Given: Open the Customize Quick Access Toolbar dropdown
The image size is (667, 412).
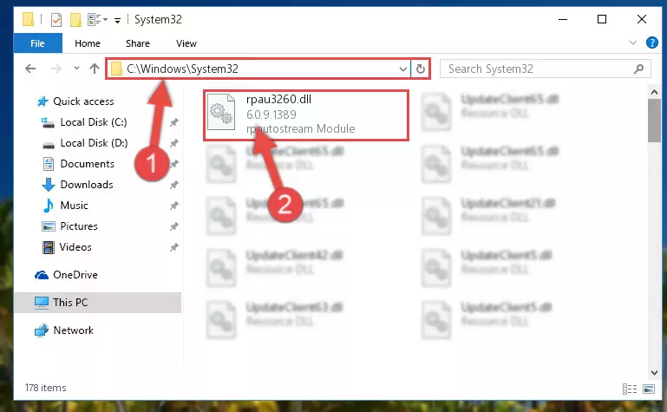Looking at the screenshot, I should pyautogui.click(x=117, y=20).
